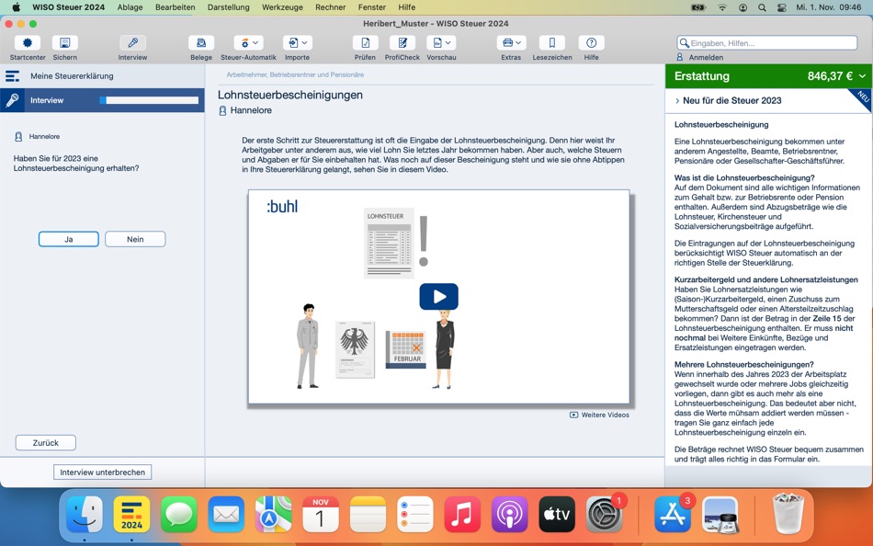The height and width of the screenshot is (546, 873).
Task: Expand the Steuer-Automatik dropdown arrow
Action: pos(255,43)
